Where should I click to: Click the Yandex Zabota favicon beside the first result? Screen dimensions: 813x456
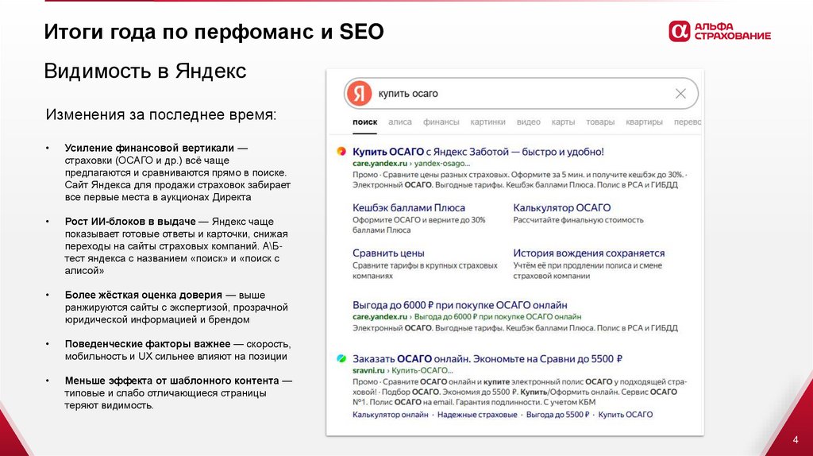[341, 152]
